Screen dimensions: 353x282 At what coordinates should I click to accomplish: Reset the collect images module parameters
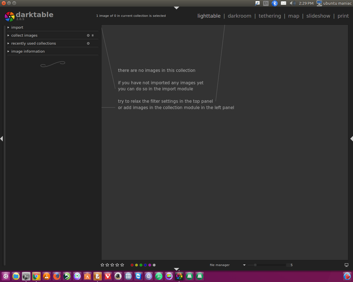pyautogui.click(x=88, y=36)
